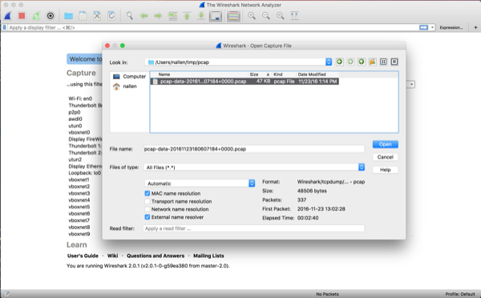Click the zoom in magnifier toolbar icon

pos(252,16)
